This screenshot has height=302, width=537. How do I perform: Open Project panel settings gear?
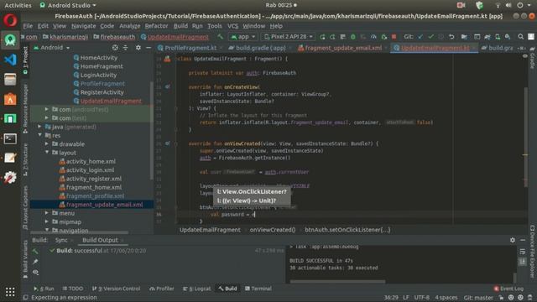pos(138,48)
